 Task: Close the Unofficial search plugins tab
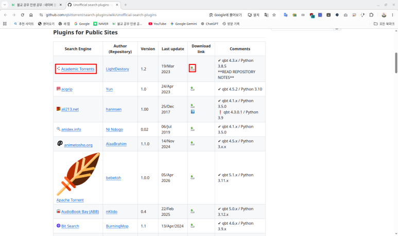pos(117,5)
